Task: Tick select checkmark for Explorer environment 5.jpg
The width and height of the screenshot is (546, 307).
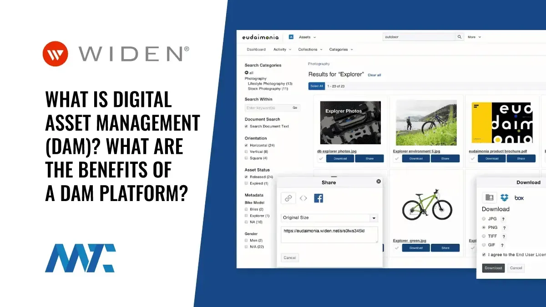Action: pyautogui.click(x=397, y=159)
